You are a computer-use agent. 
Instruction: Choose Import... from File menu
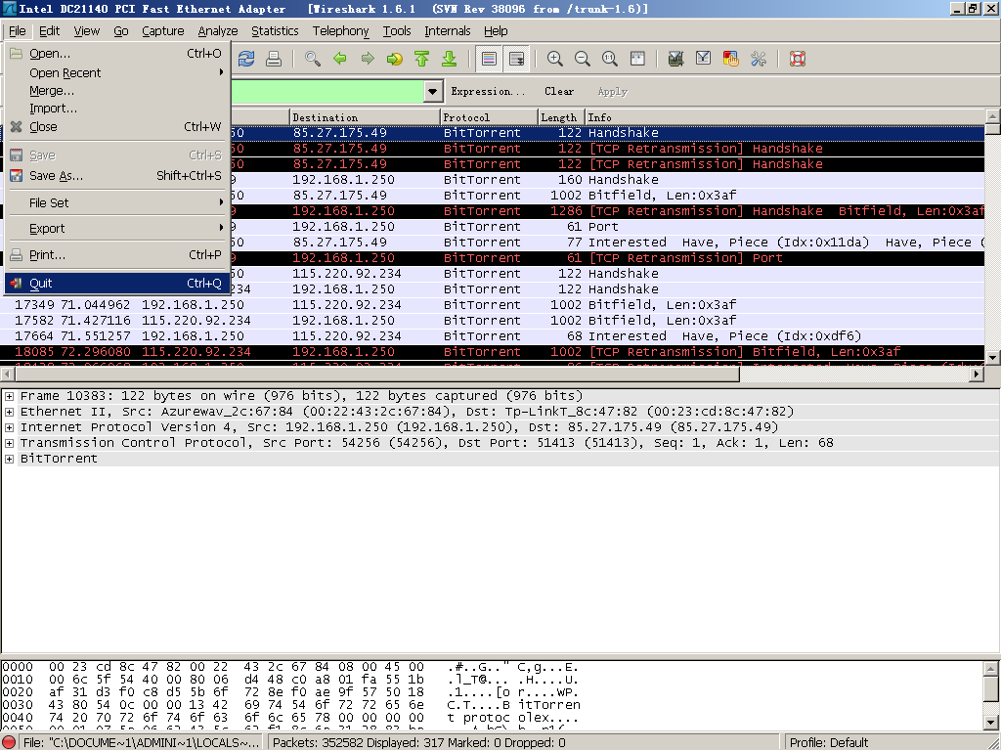click(117, 109)
